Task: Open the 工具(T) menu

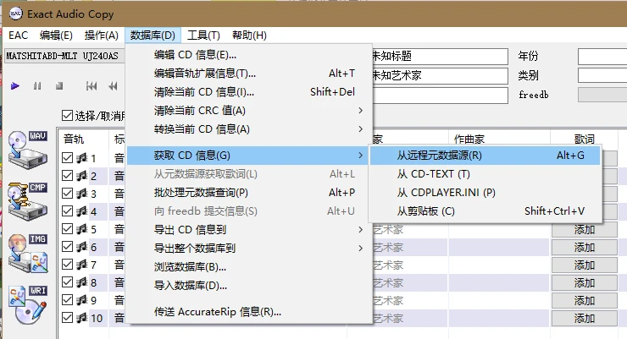Action: coord(203,36)
